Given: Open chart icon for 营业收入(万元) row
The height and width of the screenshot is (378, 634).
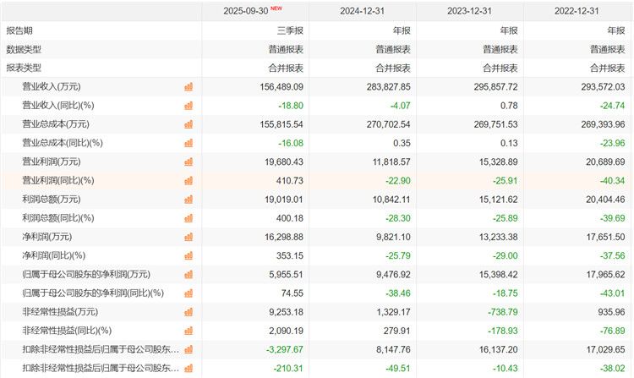Looking at the screenshot, I should click(189, 86).
